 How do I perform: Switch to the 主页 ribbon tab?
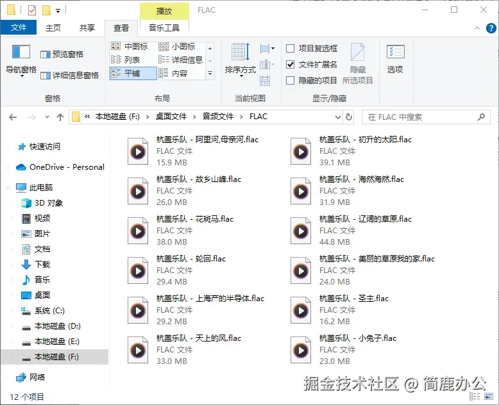(53, 28)
